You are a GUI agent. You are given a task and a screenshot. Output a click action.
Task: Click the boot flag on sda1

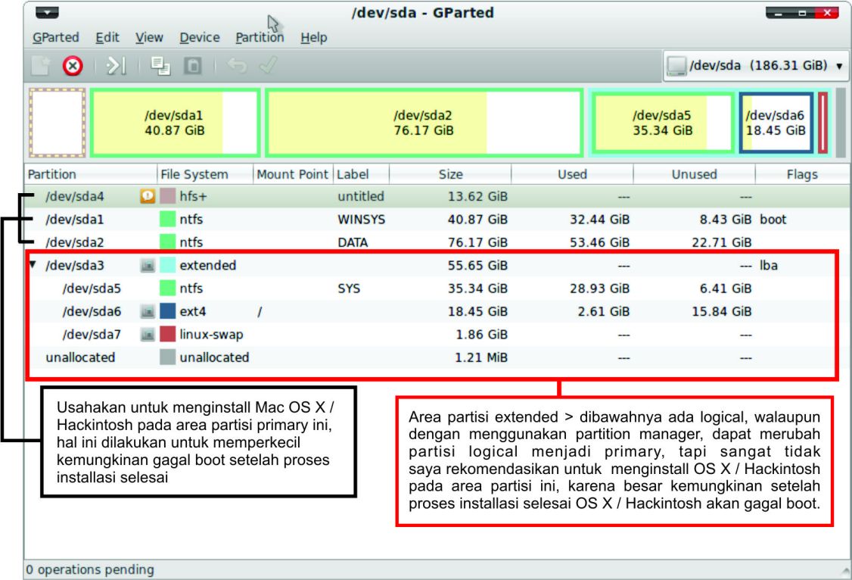[773, 219]
